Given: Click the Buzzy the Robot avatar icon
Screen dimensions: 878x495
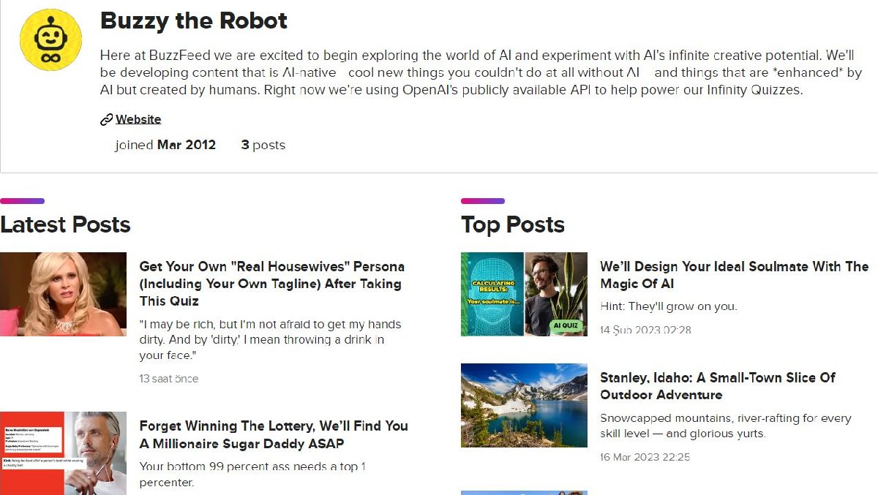Looking at the screenshot, I should tap(50, 39).
